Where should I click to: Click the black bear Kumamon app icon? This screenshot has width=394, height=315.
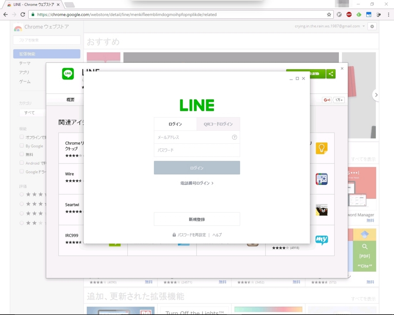click(x=321, y=210)
